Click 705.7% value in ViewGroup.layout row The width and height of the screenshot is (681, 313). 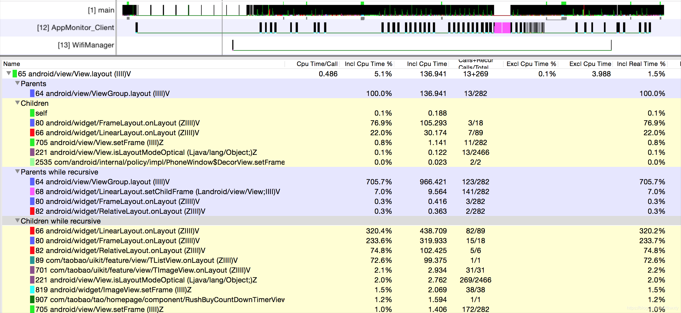click(379, 182)
